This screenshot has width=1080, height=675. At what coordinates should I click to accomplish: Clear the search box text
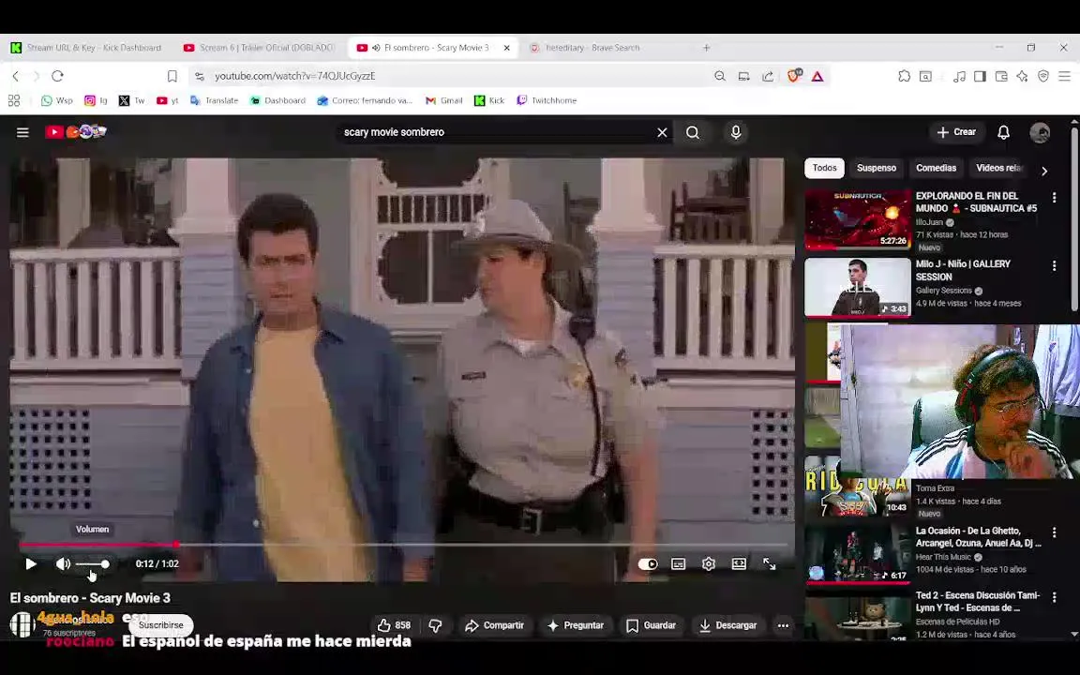[662, 132]
